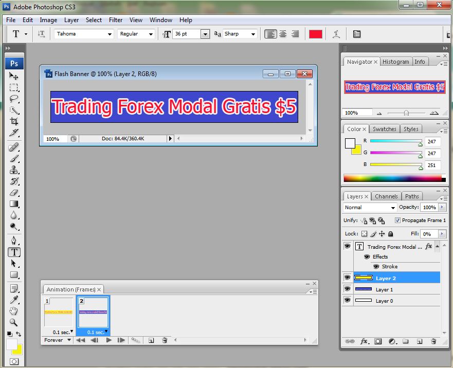The width and height of the screenshot is (453, 368).
Task: Click Left align text button
Action: (x=270, y=34)
